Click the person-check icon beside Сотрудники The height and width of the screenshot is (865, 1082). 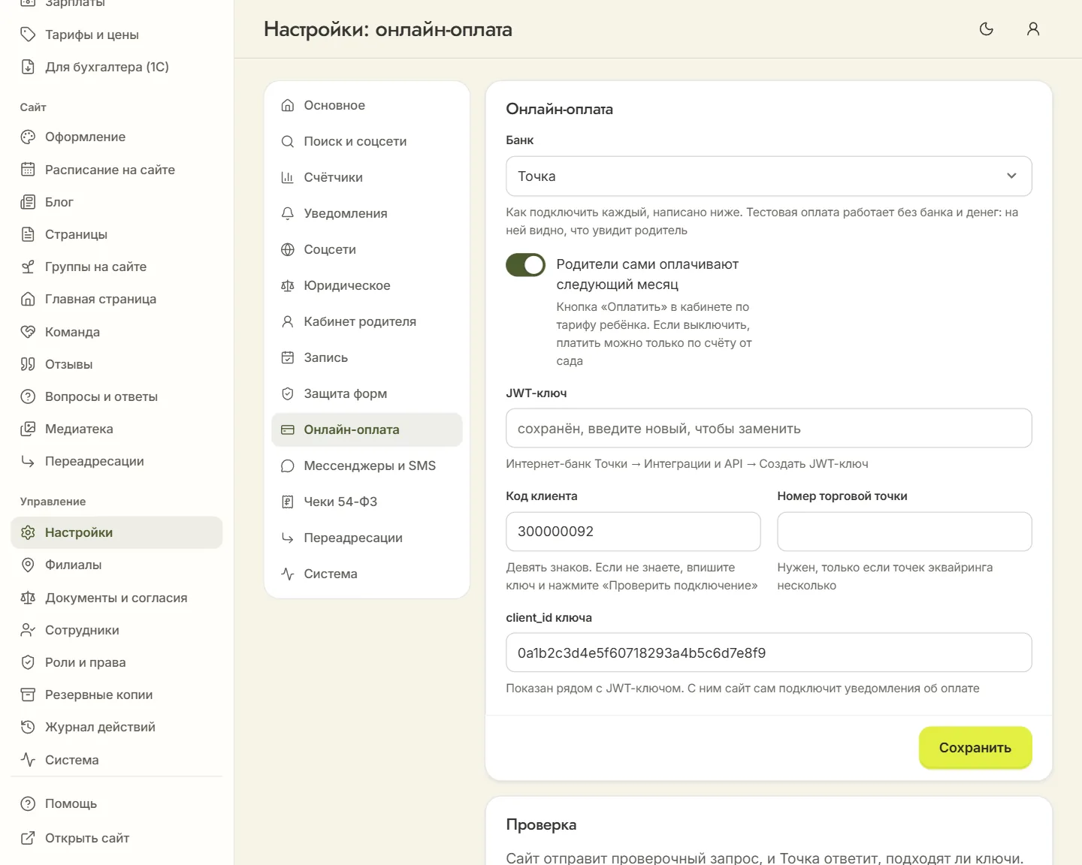(x=28, y=630)
